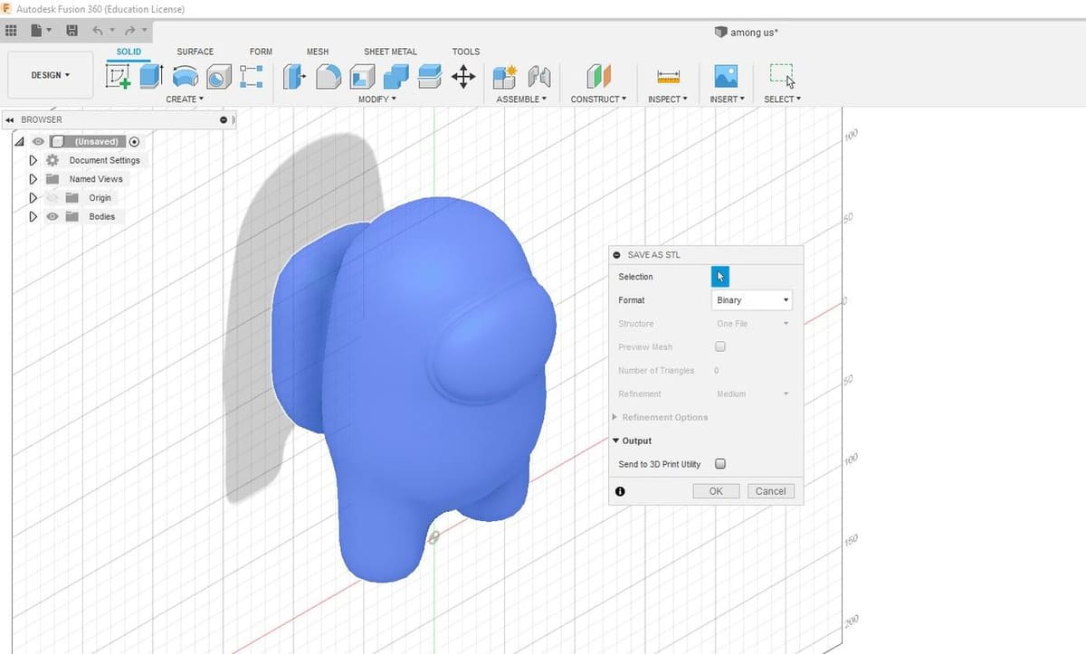
Task: Expand the Origin tree node
Action: tap(33, 198)
